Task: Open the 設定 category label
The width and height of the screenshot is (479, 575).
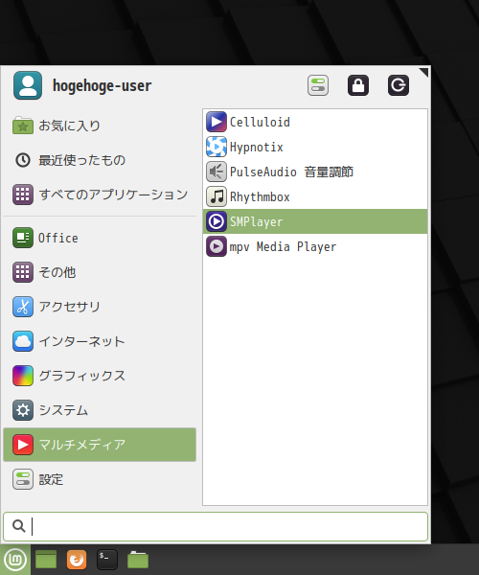Action: coord(51,479)
